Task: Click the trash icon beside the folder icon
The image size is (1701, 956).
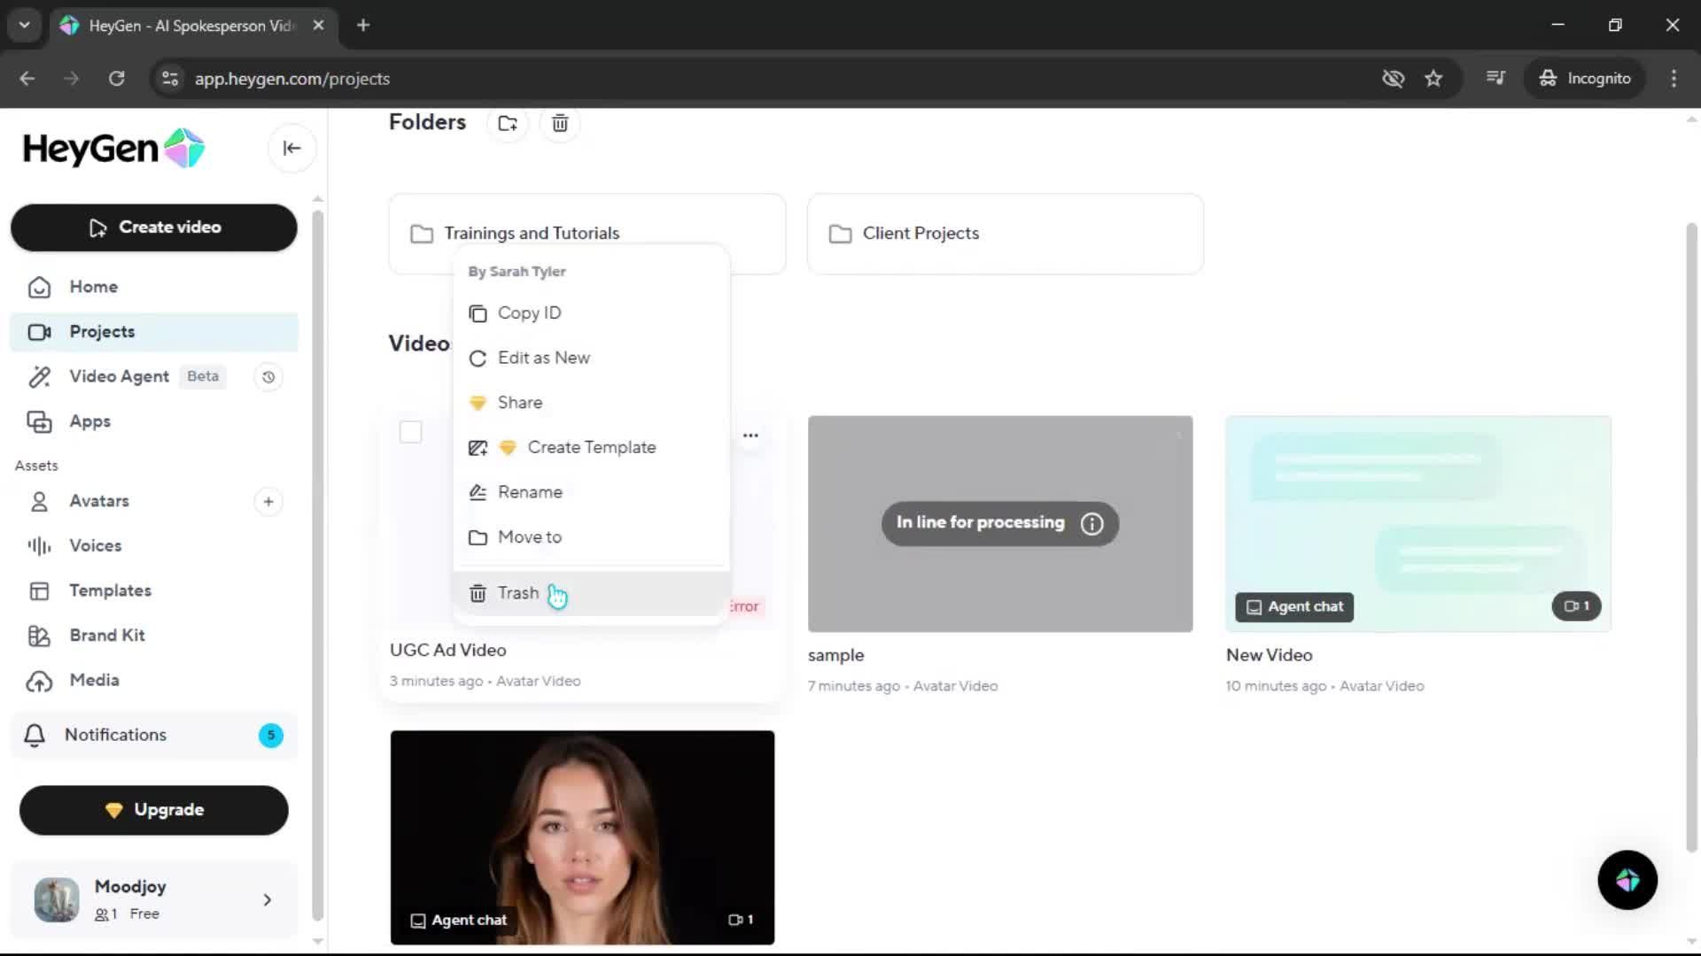Action: pos(559,123)
